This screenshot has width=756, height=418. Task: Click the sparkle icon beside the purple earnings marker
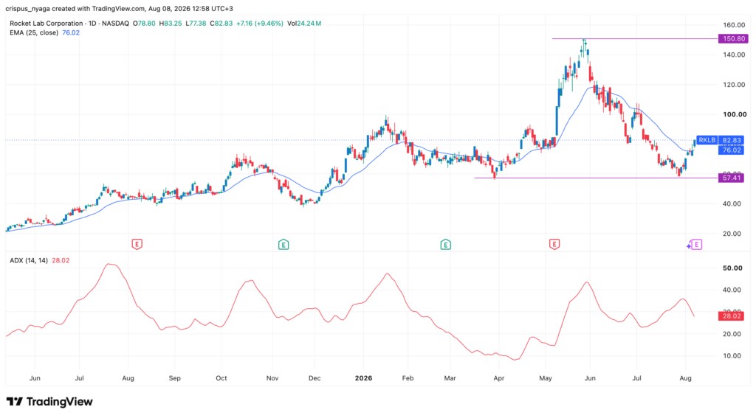tap(690, 245)
